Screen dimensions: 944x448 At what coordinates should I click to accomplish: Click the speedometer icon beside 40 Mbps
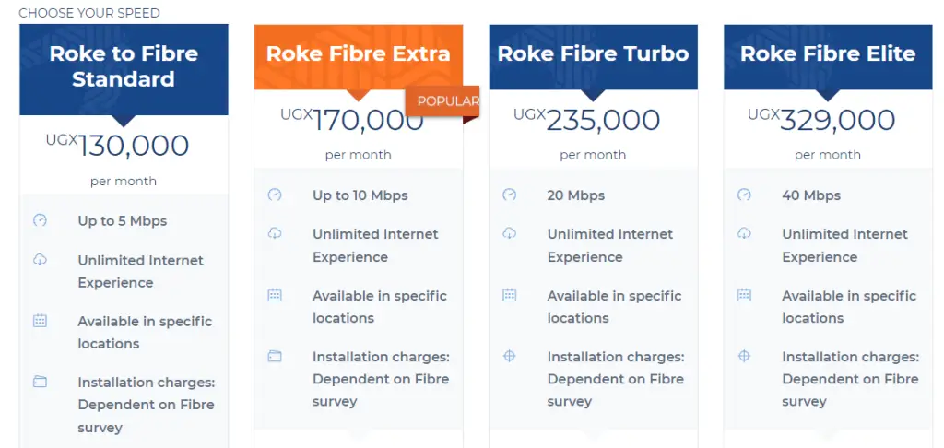coord(744,195)
